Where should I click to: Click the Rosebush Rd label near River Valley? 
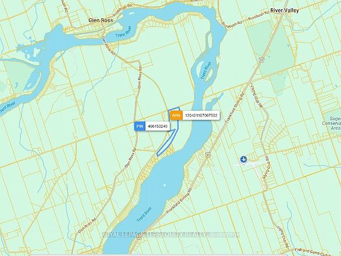[258, 17]
